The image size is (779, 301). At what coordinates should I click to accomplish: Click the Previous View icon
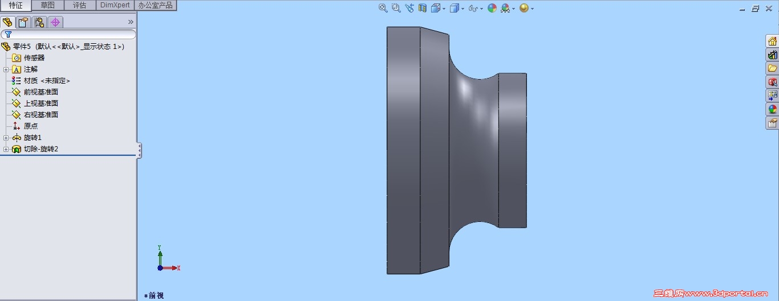[409, 8]
